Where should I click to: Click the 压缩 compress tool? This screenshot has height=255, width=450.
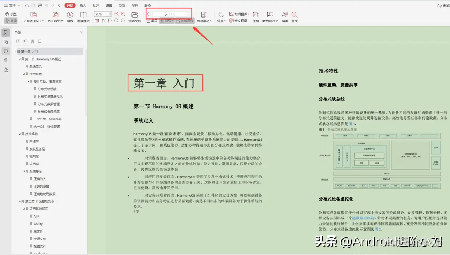click(256, 17)
